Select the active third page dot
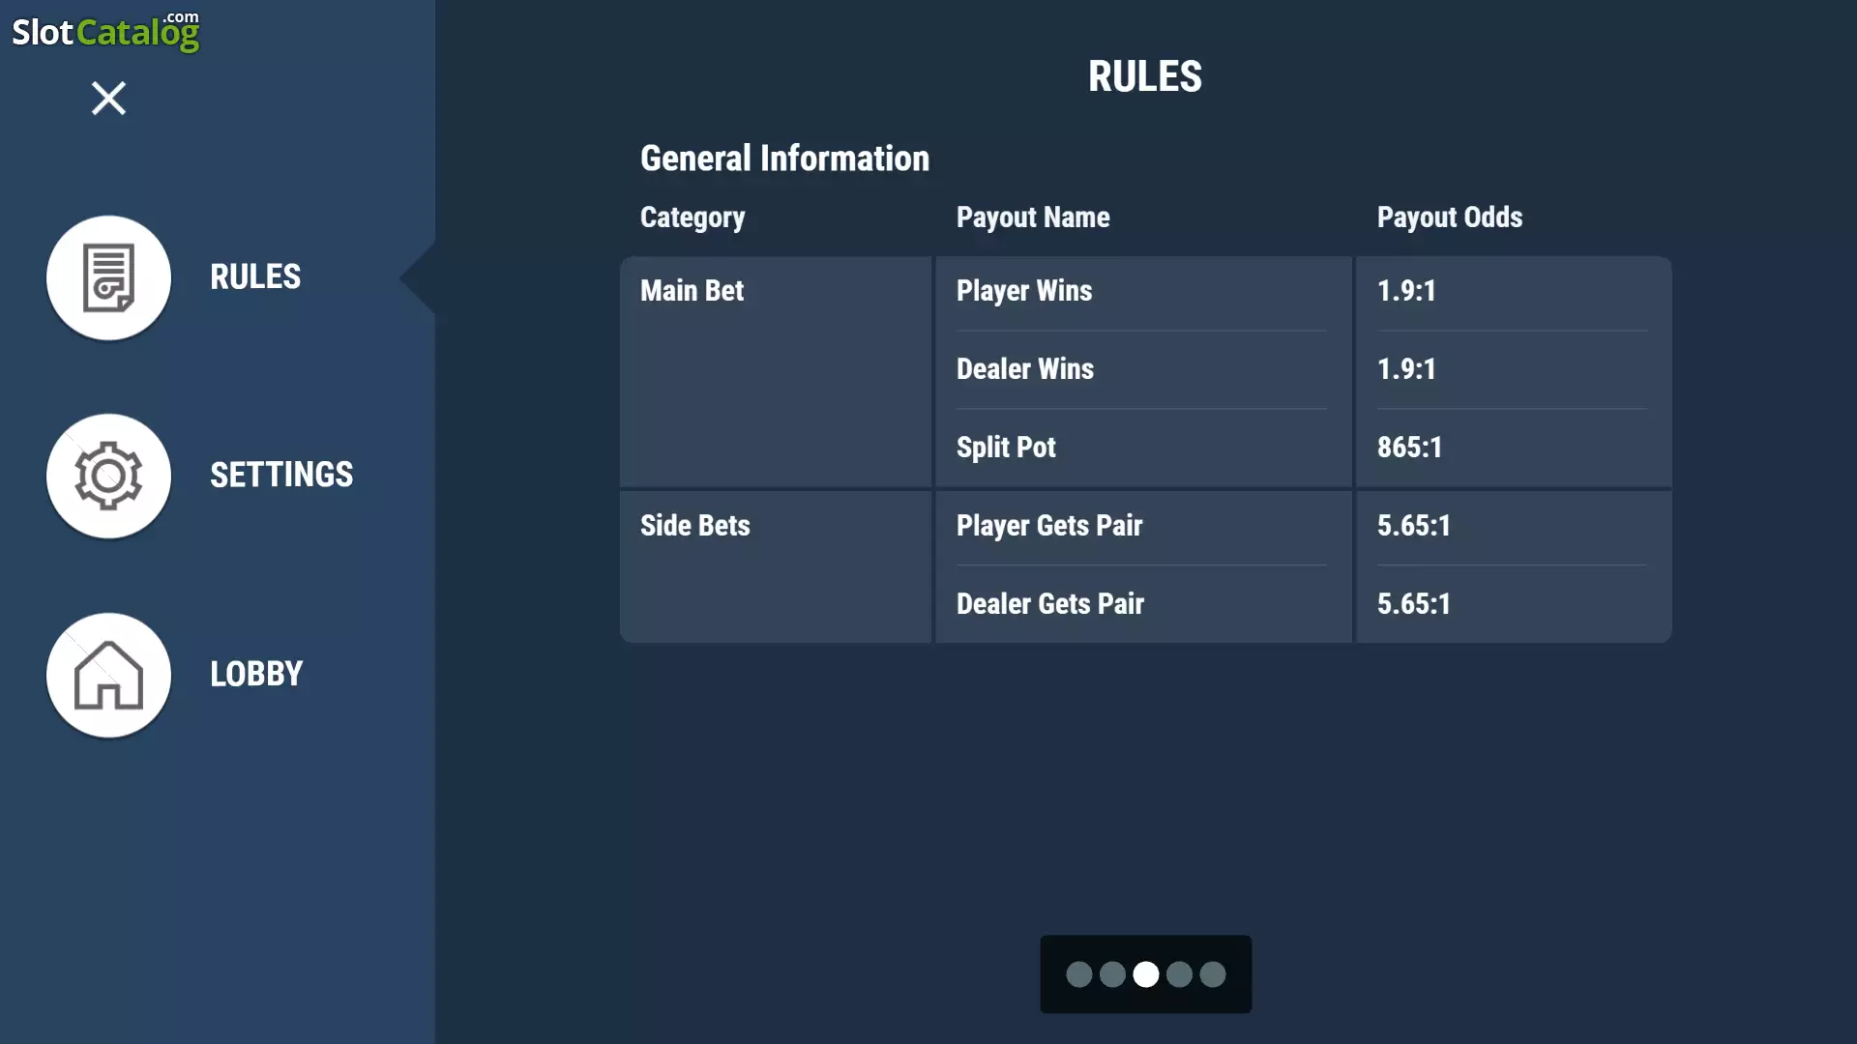1857x1044 pixels. coord(1146,974)
